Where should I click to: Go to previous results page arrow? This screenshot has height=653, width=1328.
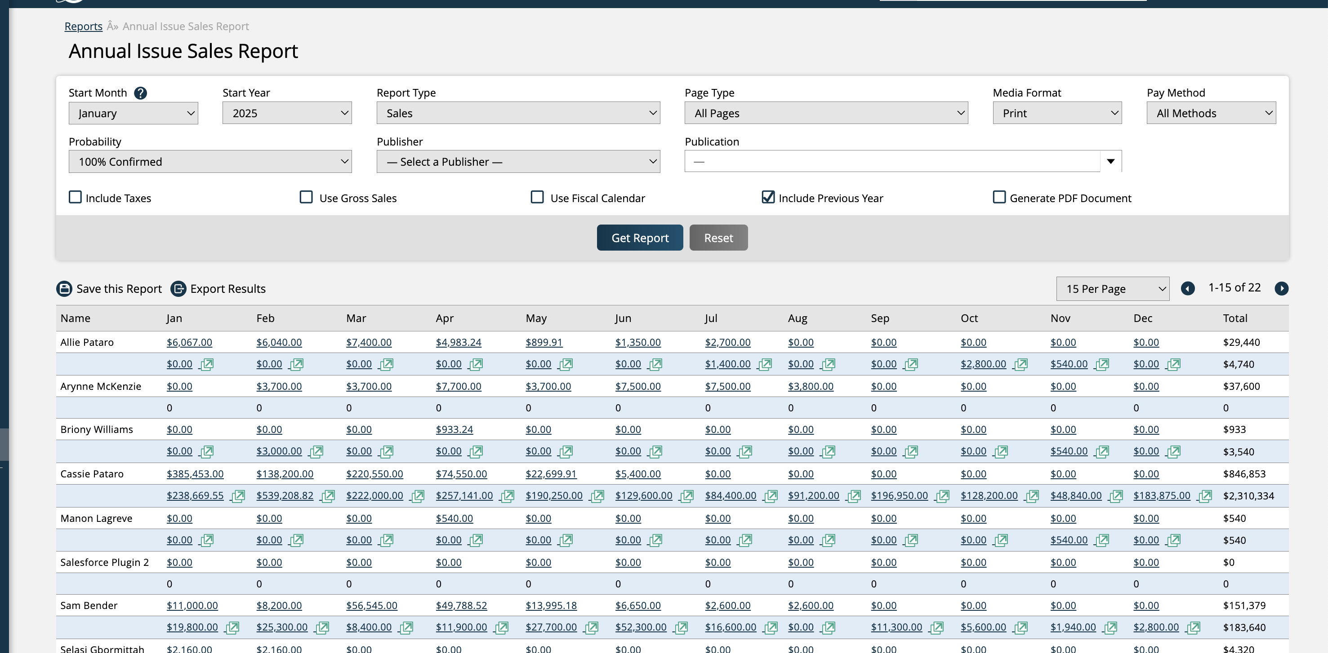pos(1188,288)
